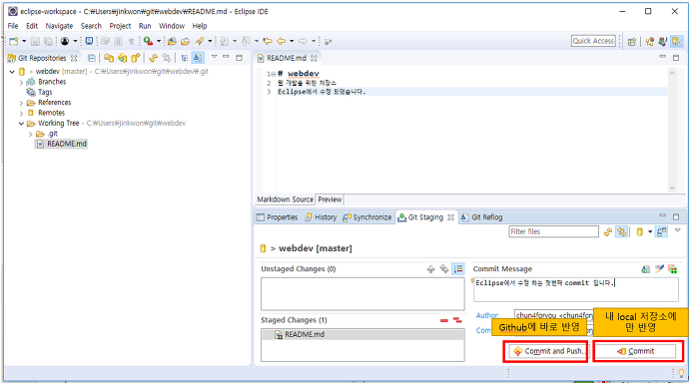Click inside the Commit Message text box
The image size is (693, 383).
coord(576,289)
